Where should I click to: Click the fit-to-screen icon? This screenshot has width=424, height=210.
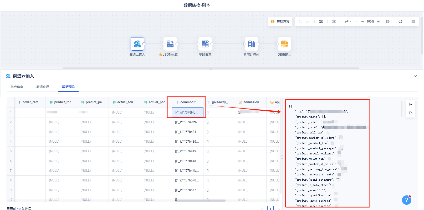(334, 21)
